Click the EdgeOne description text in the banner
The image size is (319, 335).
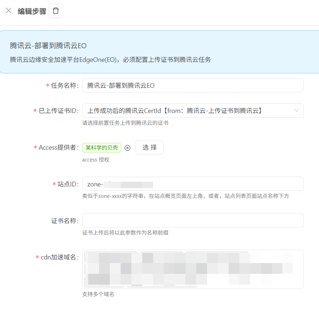pos(110,60)
